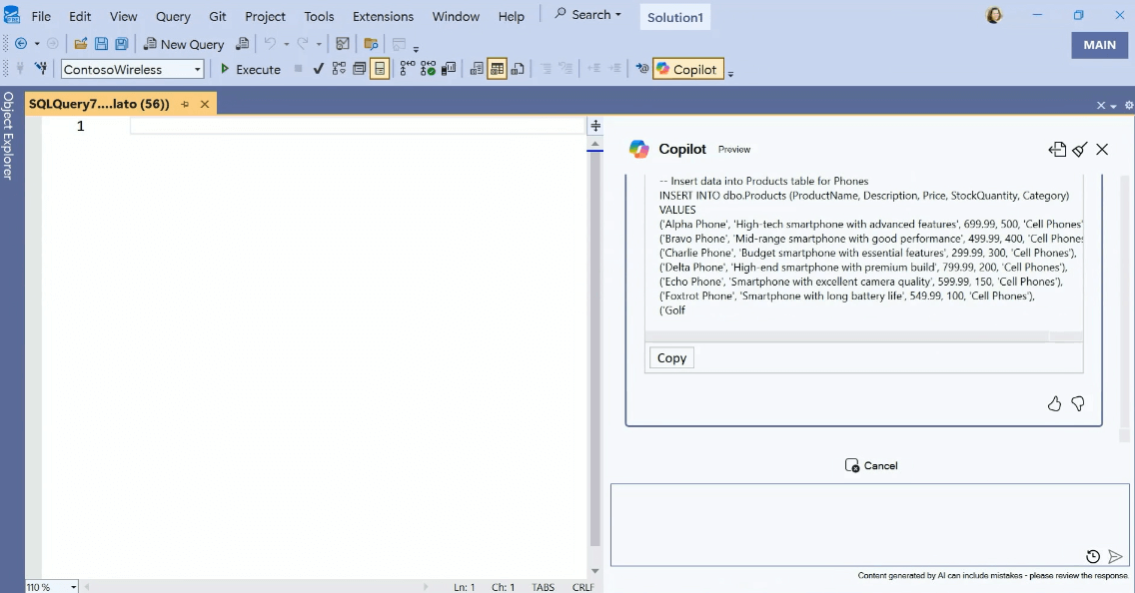Open the Query menu
The image size is (1135, 593).
(x=173, y=16)
